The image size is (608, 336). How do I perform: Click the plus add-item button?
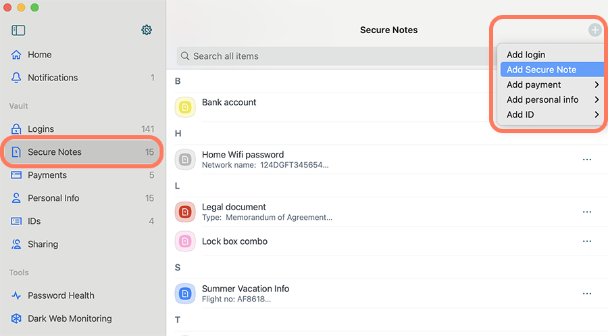tap(594, 30)
